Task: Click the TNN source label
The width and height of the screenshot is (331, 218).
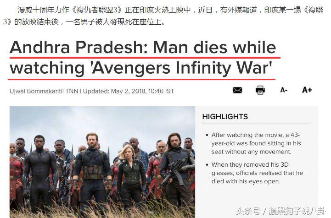Action: [72, 91]
